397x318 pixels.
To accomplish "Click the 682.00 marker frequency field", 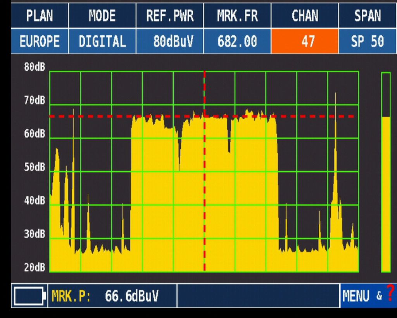I will (x=237, y=41).
